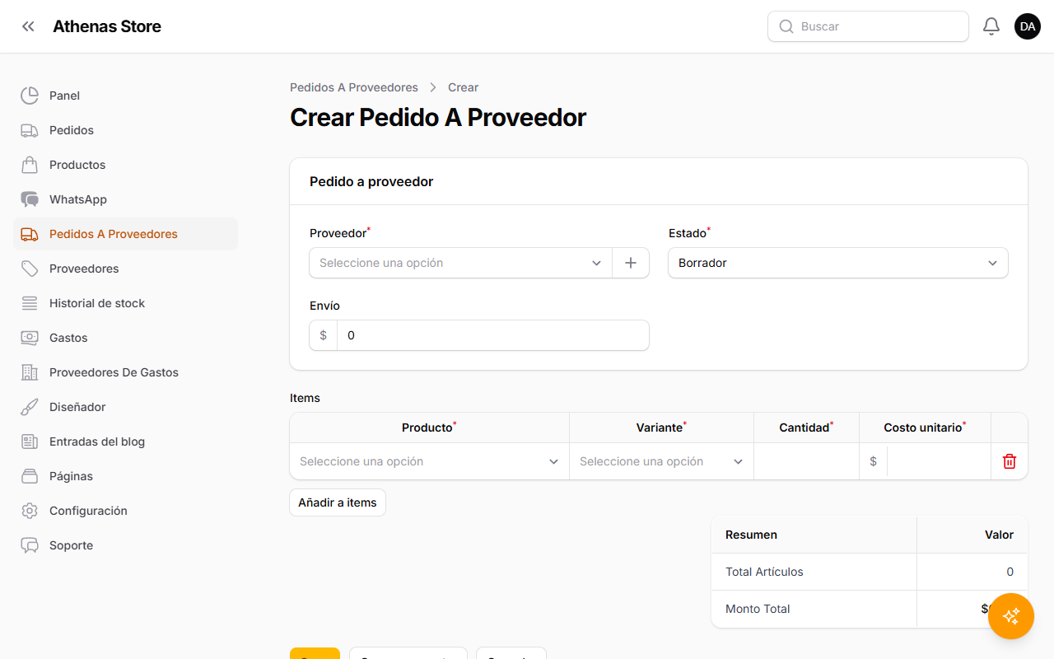Click the Total Artículos row label
Viewport: 1054px width, 659px height.
(x=764, y=572)
